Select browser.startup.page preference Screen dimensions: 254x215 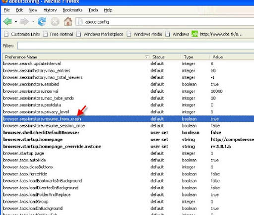coord(128,154)
